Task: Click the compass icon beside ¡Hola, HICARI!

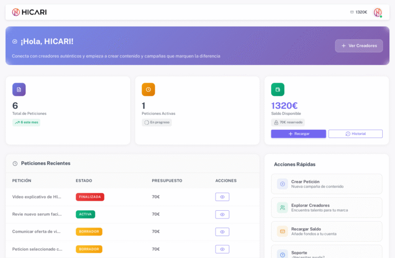Action: click(x=15, y=42)
